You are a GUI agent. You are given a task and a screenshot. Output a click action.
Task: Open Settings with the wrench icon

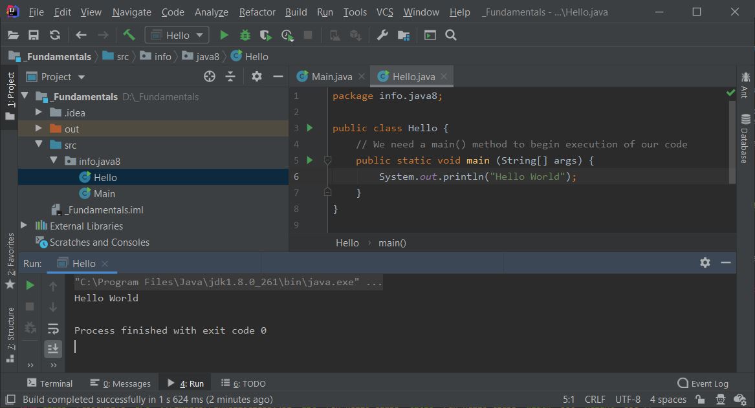point(382,35)
